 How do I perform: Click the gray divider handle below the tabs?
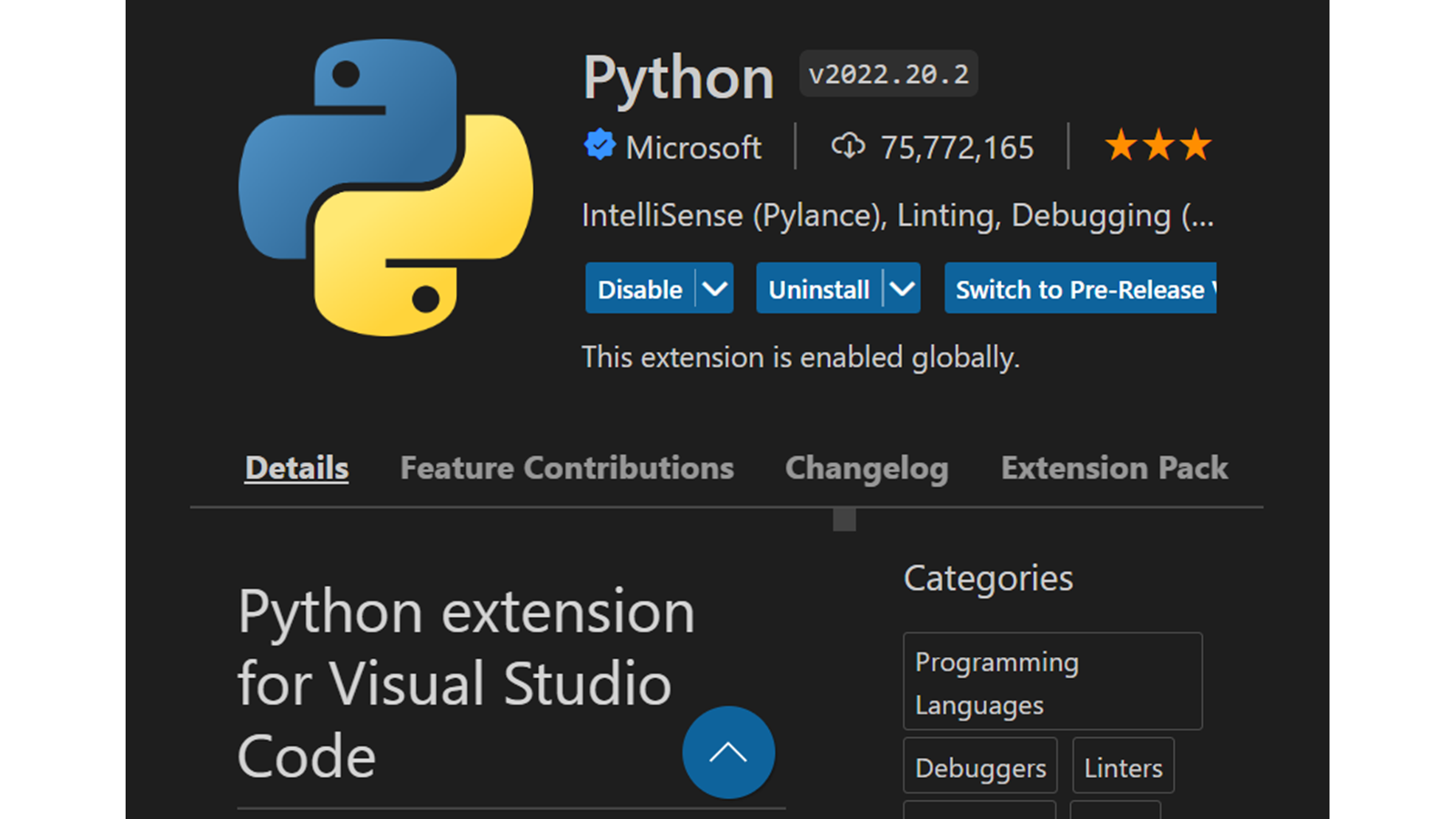[x=844, y=520]
